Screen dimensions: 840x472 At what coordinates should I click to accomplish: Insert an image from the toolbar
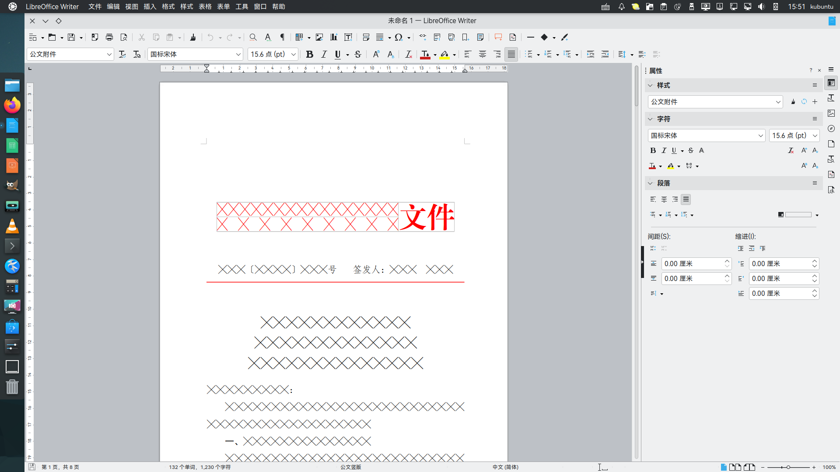coord(319,38)
